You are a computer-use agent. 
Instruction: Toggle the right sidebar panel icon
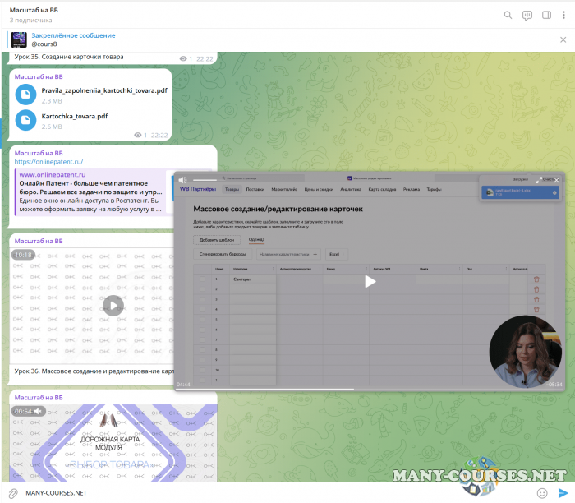tap(546, 15)
